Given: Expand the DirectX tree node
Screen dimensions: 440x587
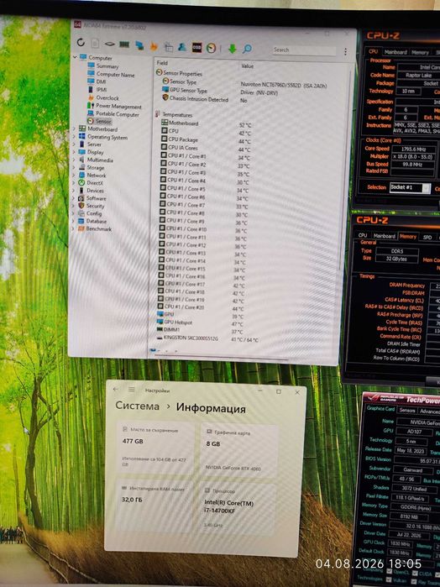Looking at the screenshot, I should coord(73,183).
